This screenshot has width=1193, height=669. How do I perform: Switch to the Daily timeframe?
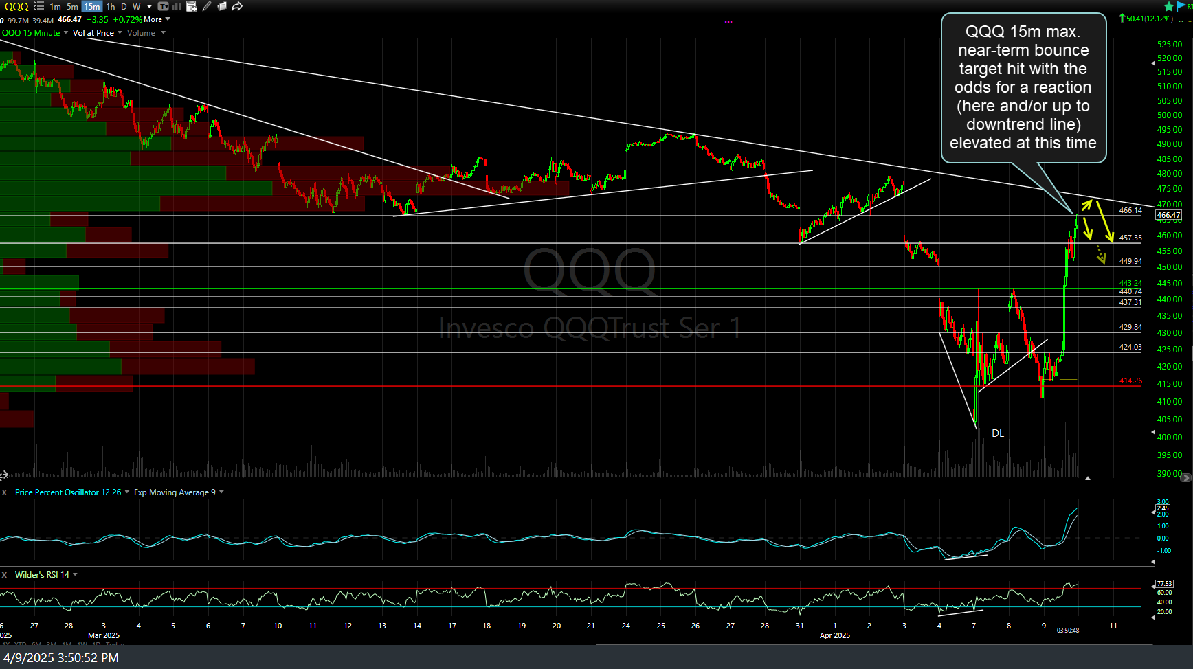click(123, 6)
